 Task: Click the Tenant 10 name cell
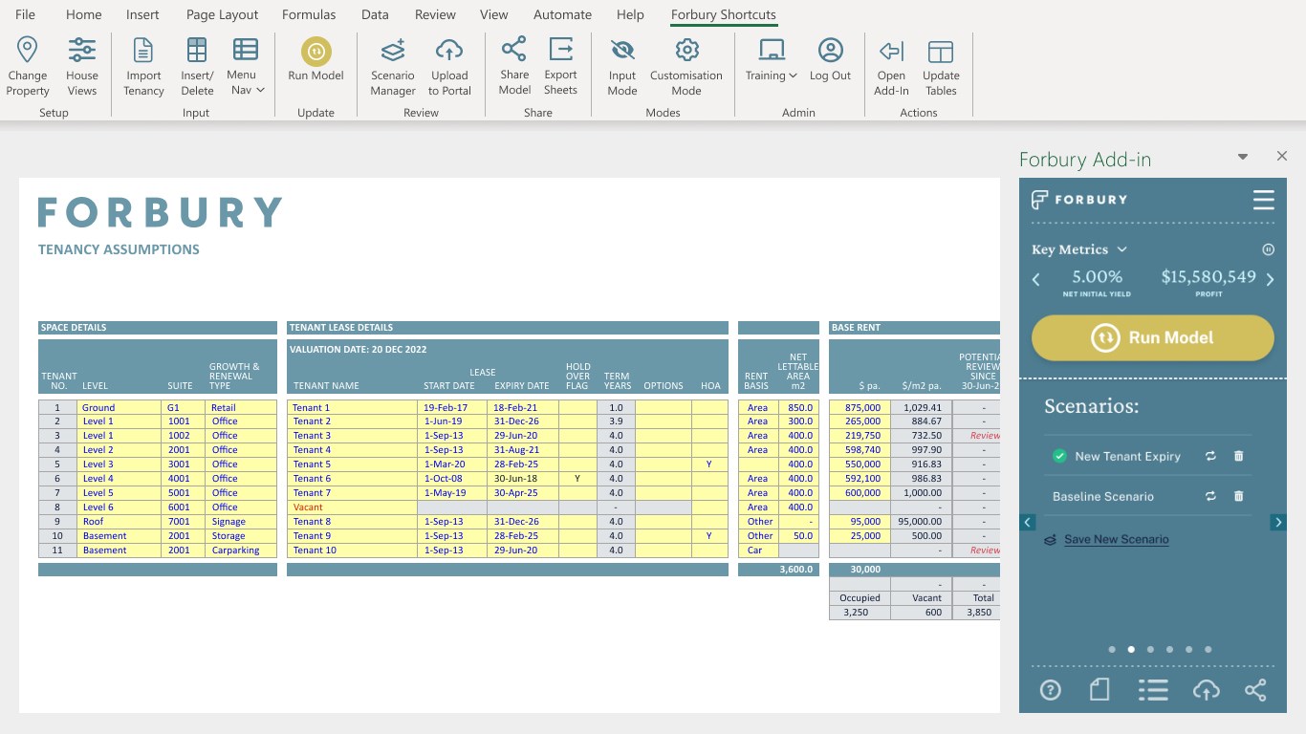tap(353, 550)
